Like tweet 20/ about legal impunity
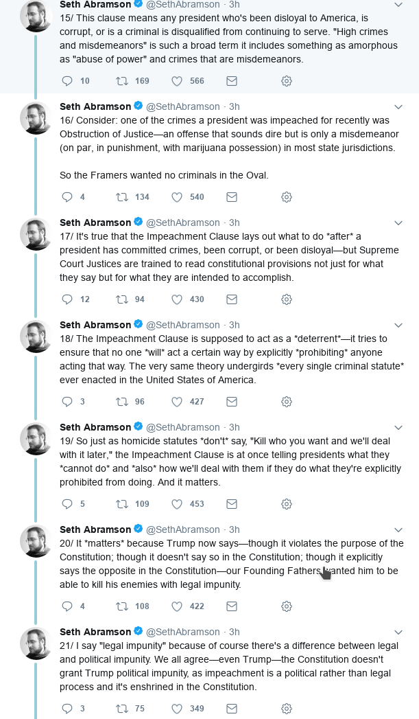 point(177,606)
